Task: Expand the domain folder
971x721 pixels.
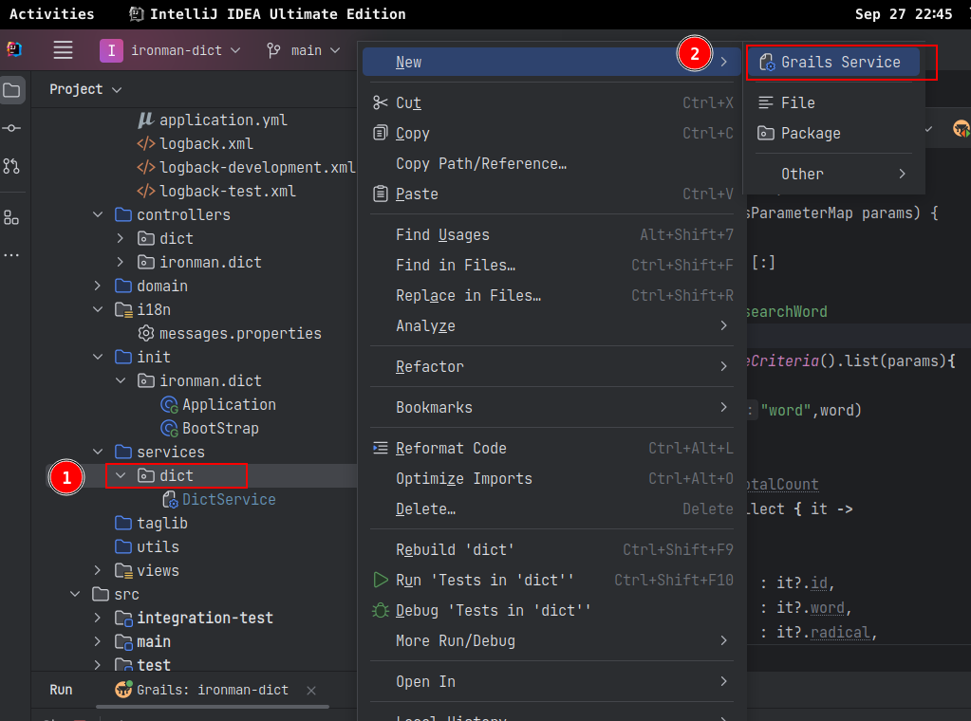Action: tap(98, 286)
